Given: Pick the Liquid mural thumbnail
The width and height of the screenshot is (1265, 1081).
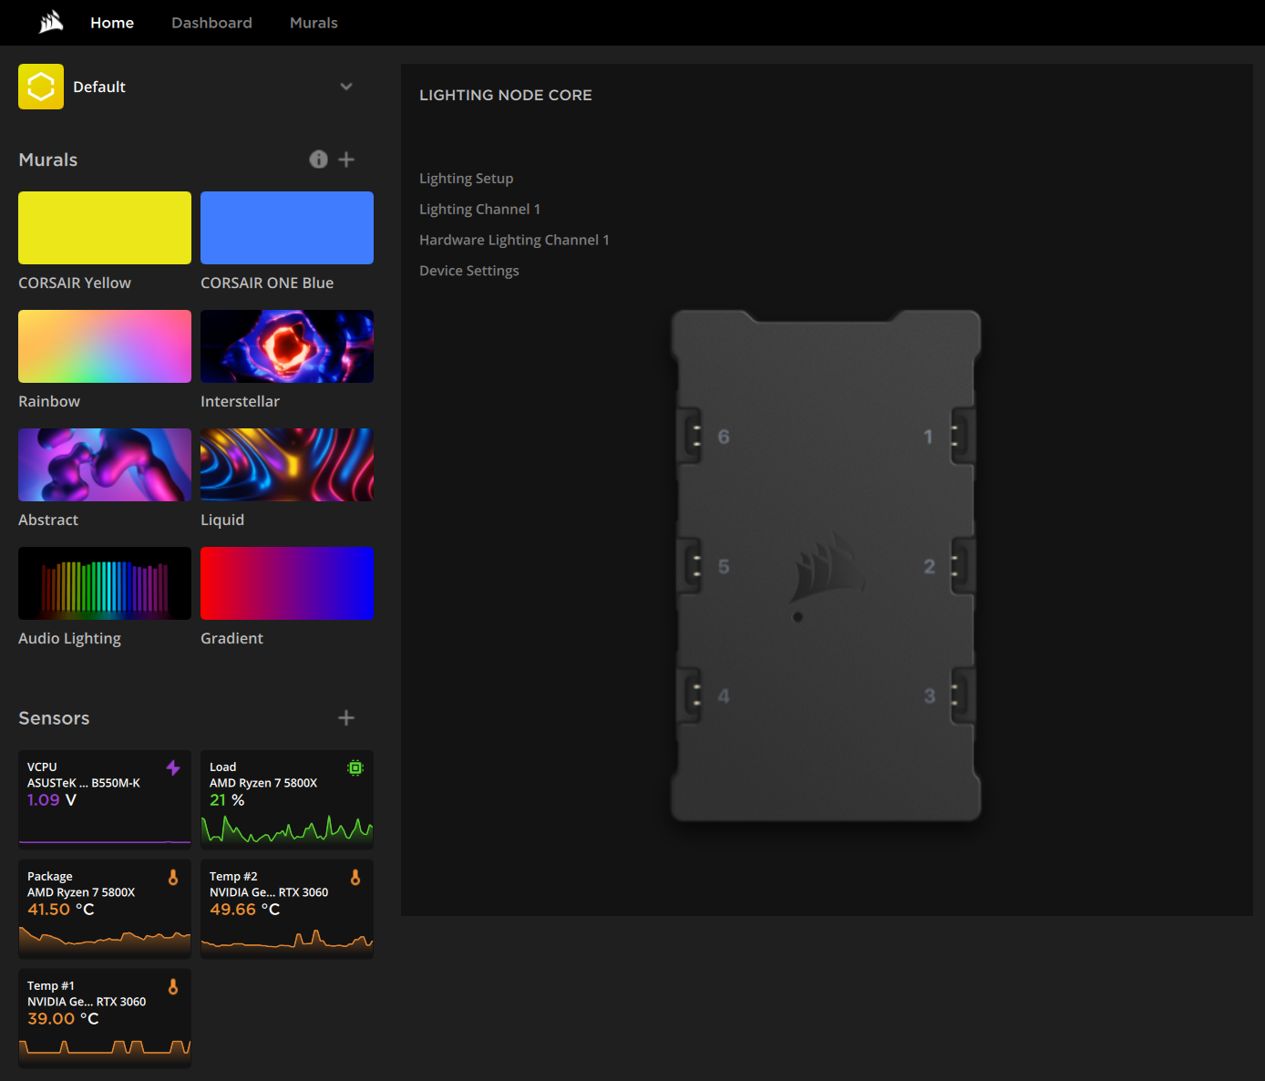Looking at the screenshot, I should click(x=287, y=465).
